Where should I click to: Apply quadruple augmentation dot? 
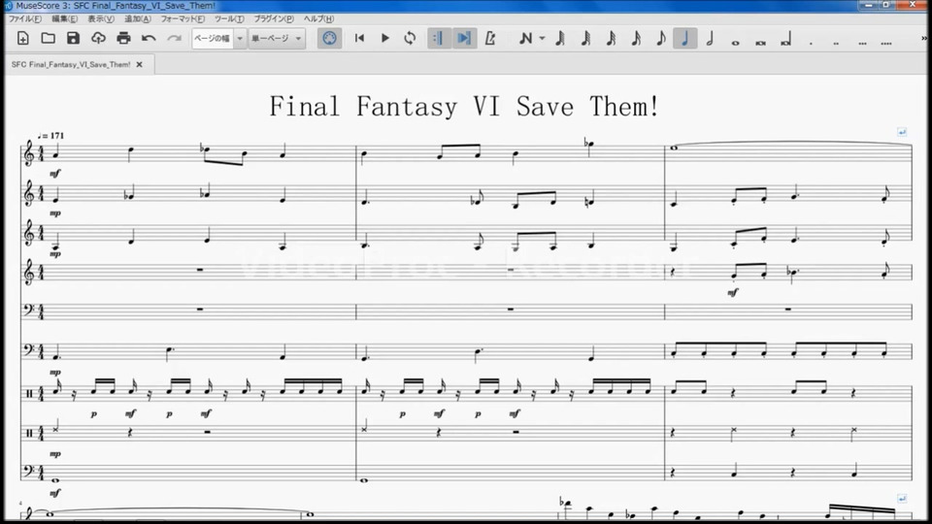pos(886,43)
